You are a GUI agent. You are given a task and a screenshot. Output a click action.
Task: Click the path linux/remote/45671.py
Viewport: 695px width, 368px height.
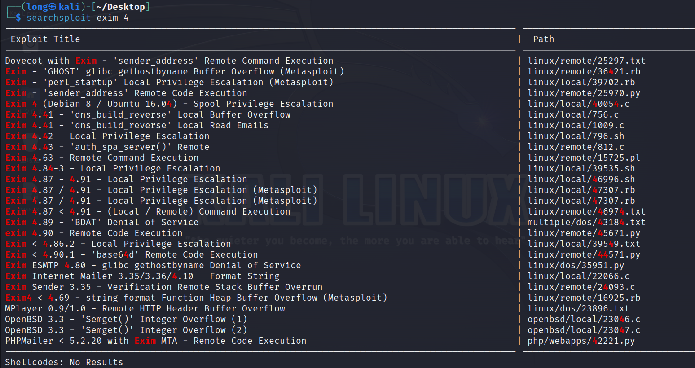coord(584,233)
